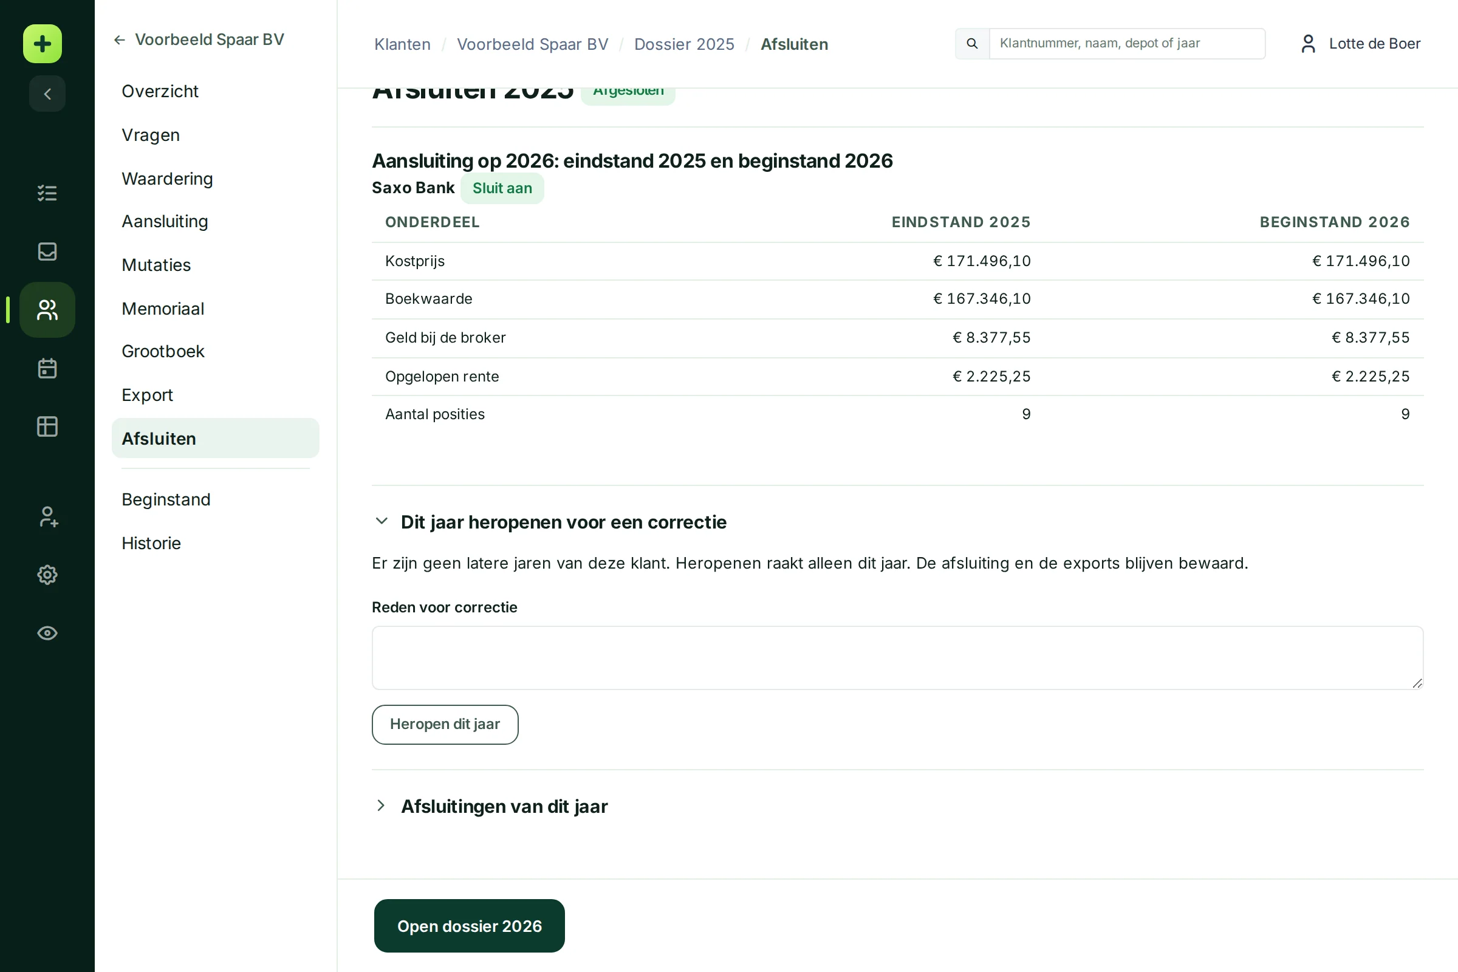The height and width of the screenshot is (972, 1458).
Task: Click the eye icon in sidebar
Action: click(x=47, y=633)
